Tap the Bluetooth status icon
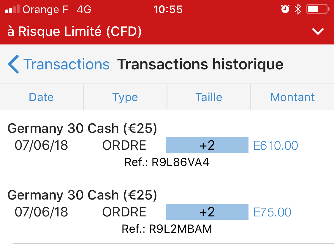The height and width of the screenshot is (244, 334). coord(297,9)
